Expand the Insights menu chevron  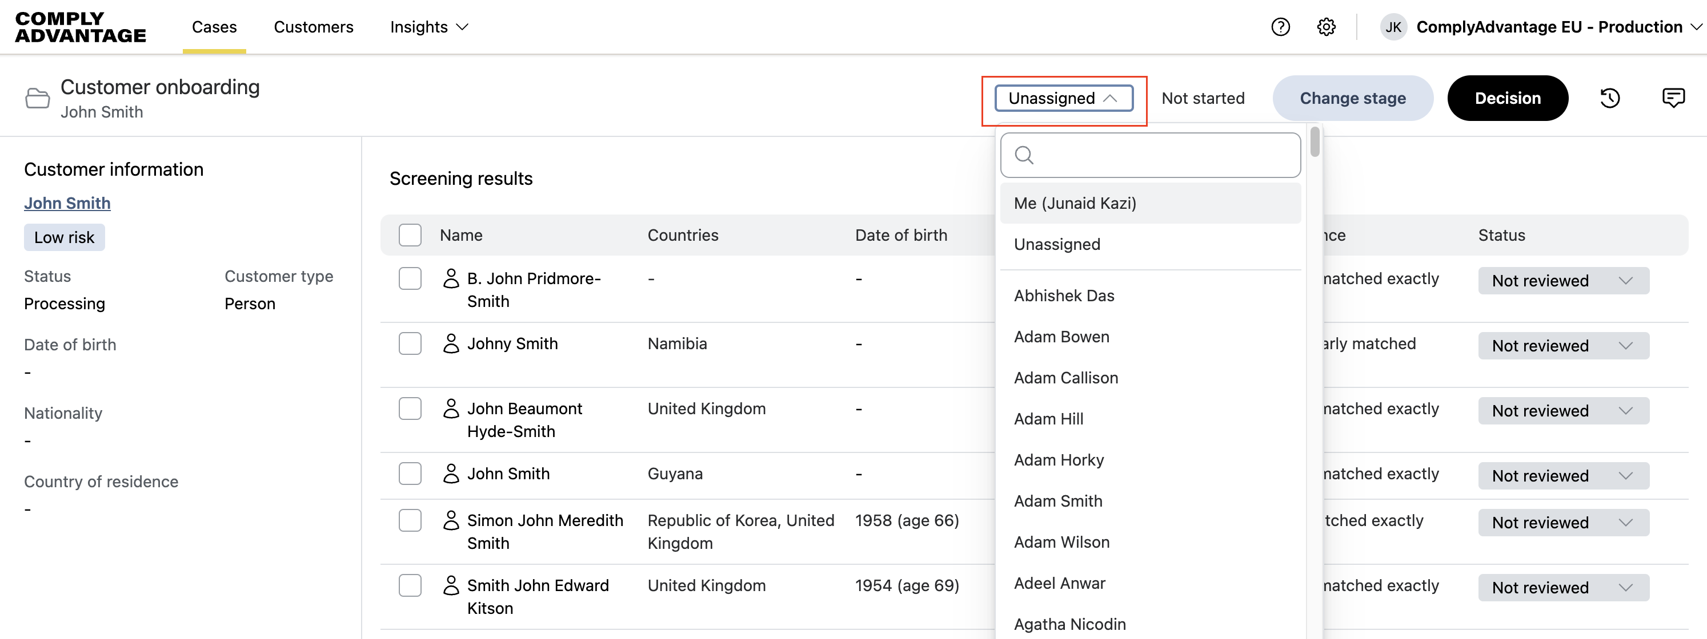(463, 27)
